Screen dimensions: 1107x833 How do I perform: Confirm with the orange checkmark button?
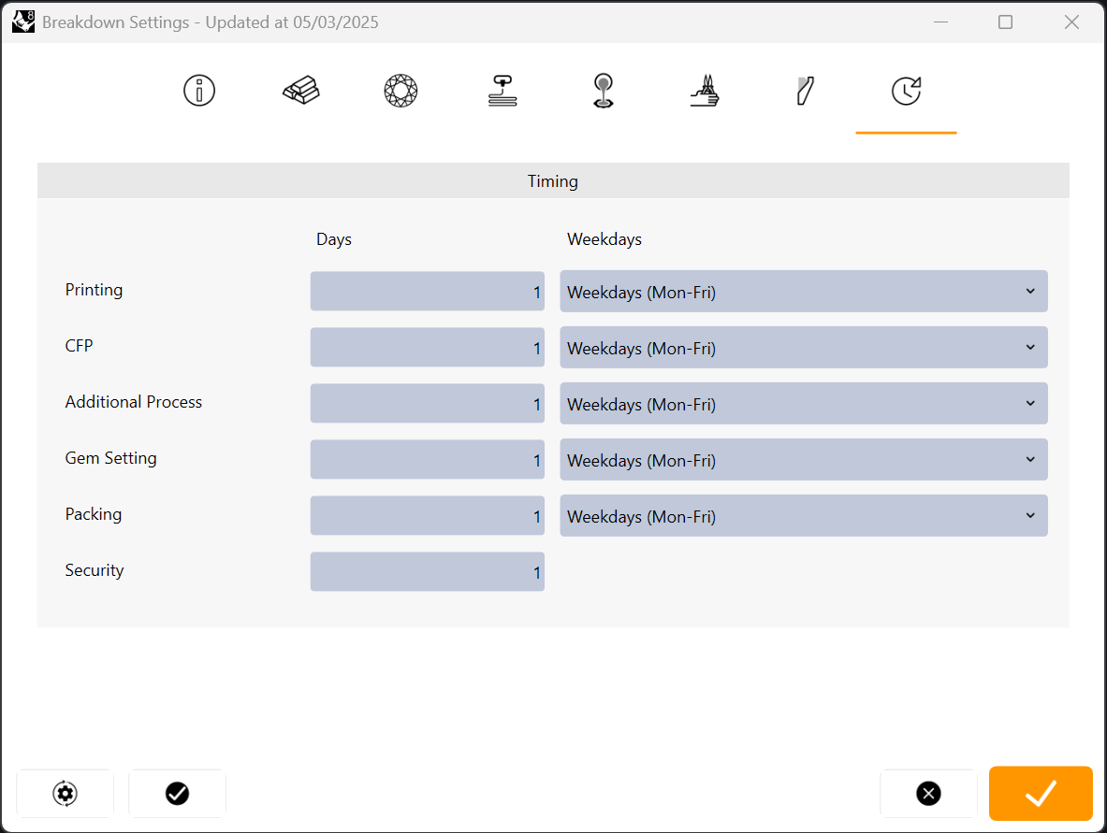pos(1041,794)
